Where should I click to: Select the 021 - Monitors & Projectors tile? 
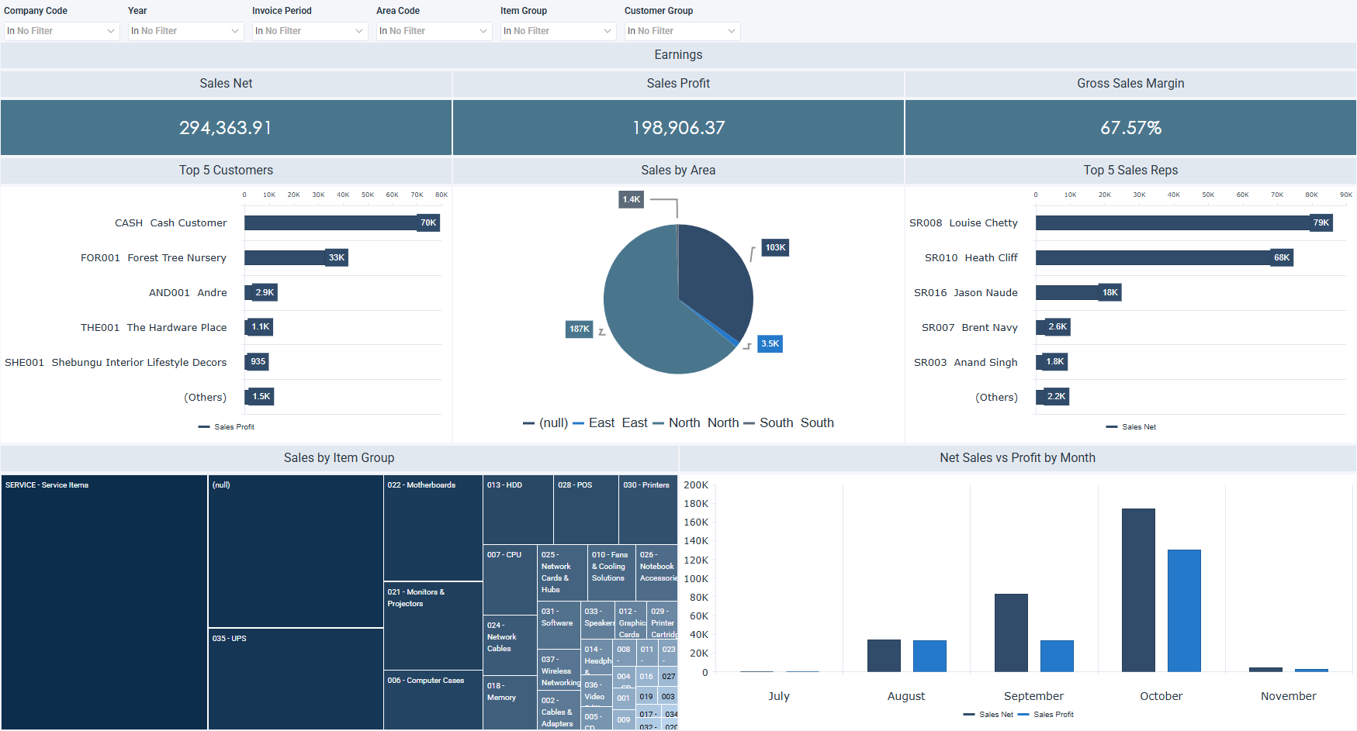pyautogui.click(x=433, y=626)
